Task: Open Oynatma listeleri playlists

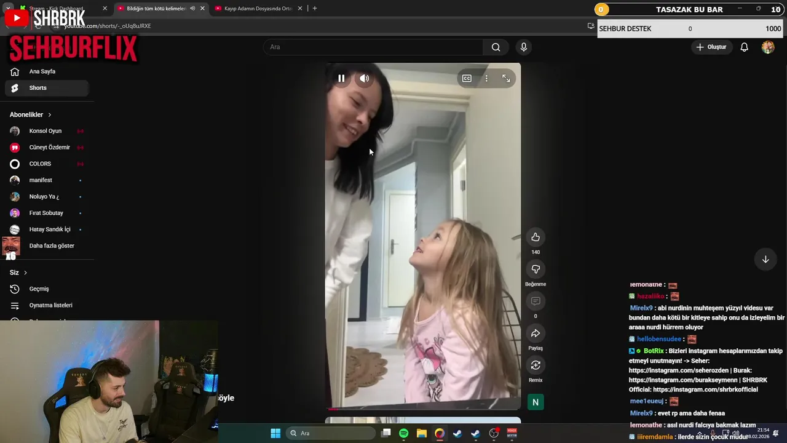Action: (x=47, y=306)
